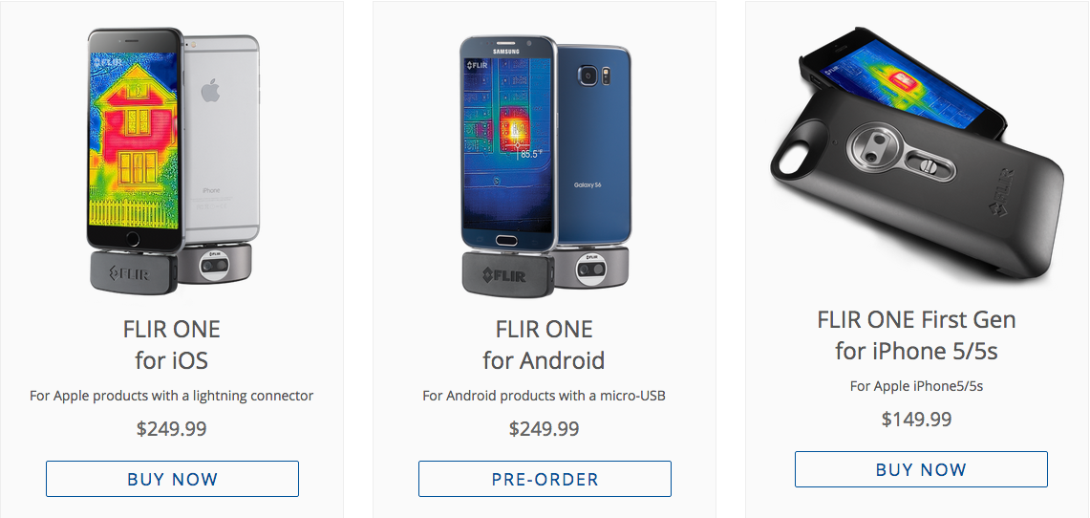Viewport: 1090px width, 518px height.
Task: Click the lightning connector description text
Action: point(172,396)
